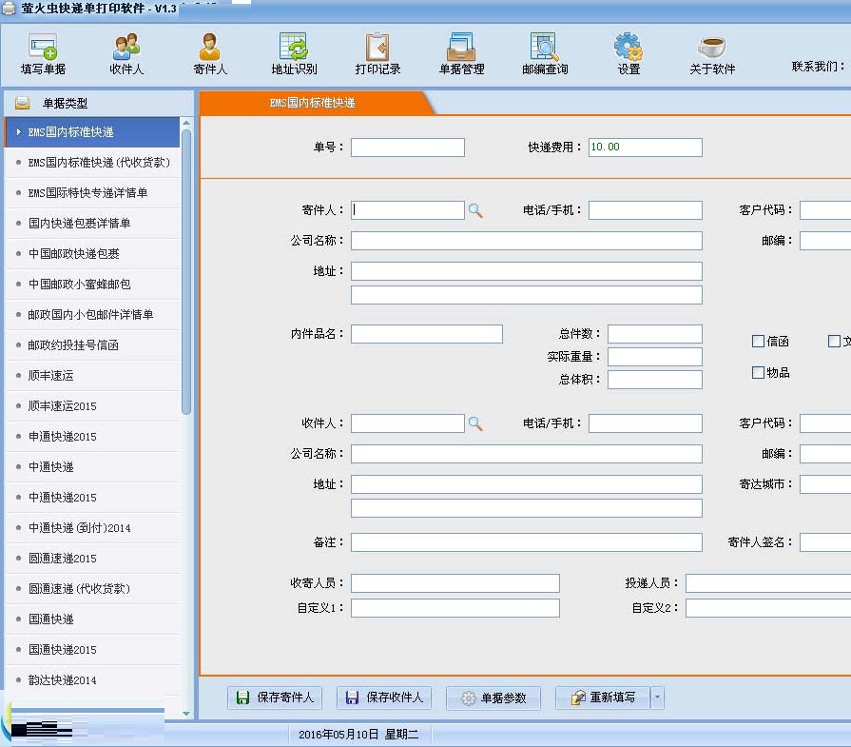The image size is (851, 747).
Task: Focus the 内件品名 field
Action: pyautogui.click(x=427, y=334)
